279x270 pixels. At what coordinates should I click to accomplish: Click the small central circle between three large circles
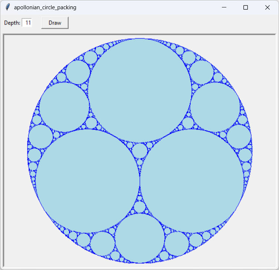coord(139,151)
